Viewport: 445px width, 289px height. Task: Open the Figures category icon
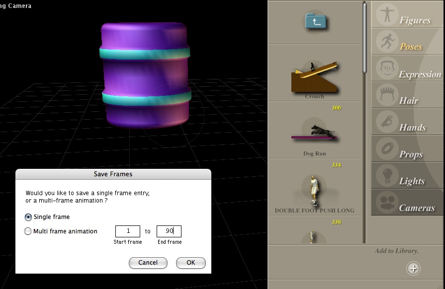pos(387,14)
